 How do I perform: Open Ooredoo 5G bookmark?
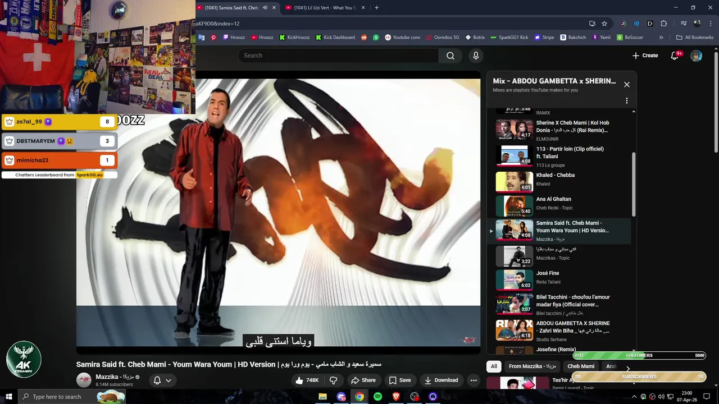(443, 38)
